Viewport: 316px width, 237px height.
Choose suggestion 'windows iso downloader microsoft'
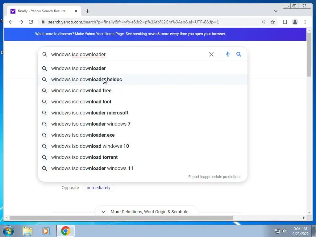[x=143, y=113]
